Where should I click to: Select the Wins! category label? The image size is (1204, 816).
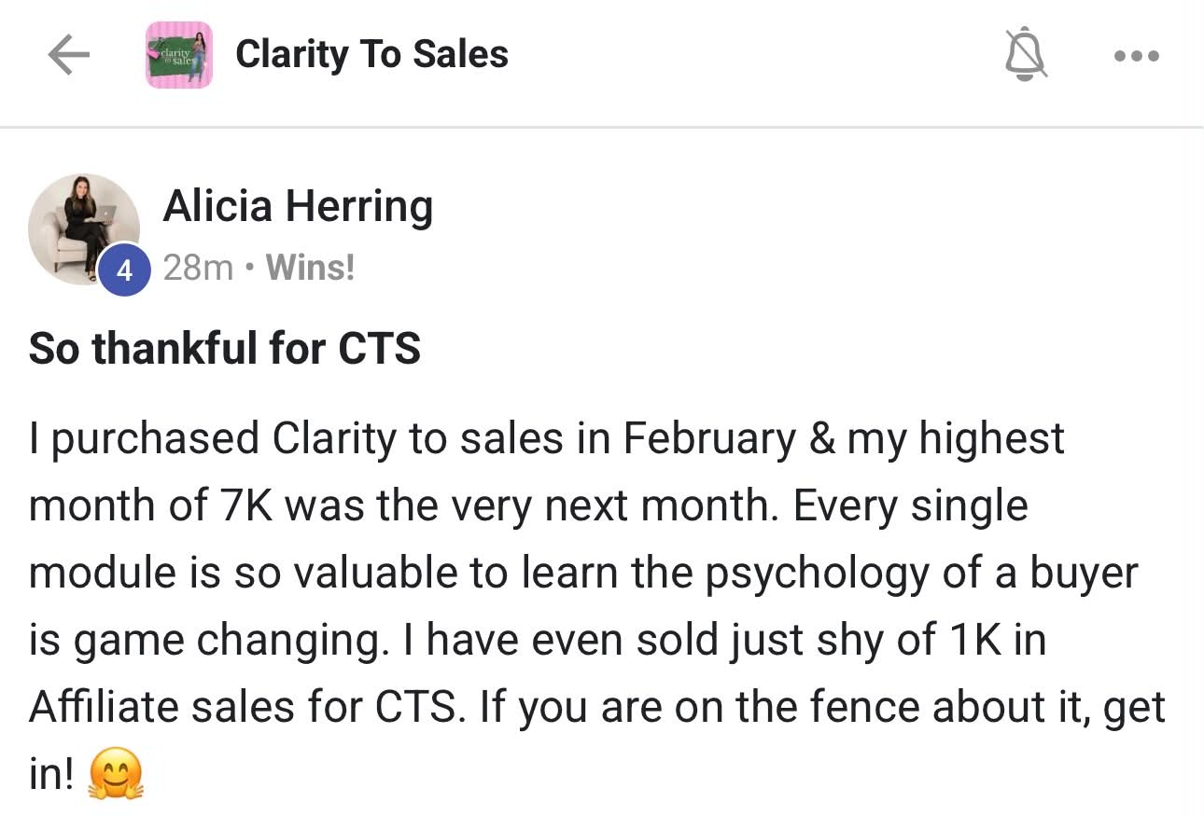[x=310, y=269]
